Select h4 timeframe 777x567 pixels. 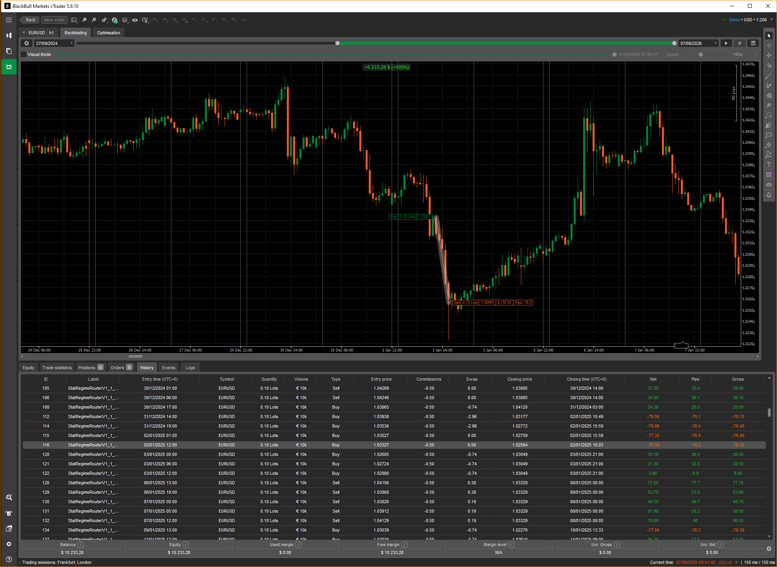[204, 20]
